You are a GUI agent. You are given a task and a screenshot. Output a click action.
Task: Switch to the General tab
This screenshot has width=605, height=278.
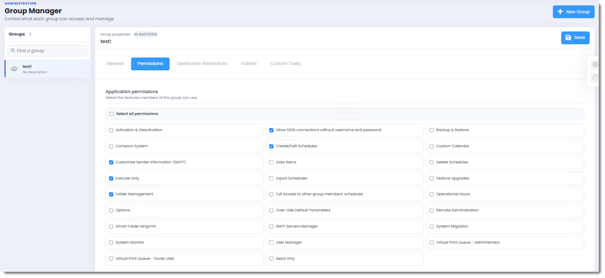point(115,64)
